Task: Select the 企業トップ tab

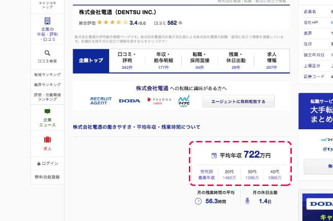Action: coord(91,61)
